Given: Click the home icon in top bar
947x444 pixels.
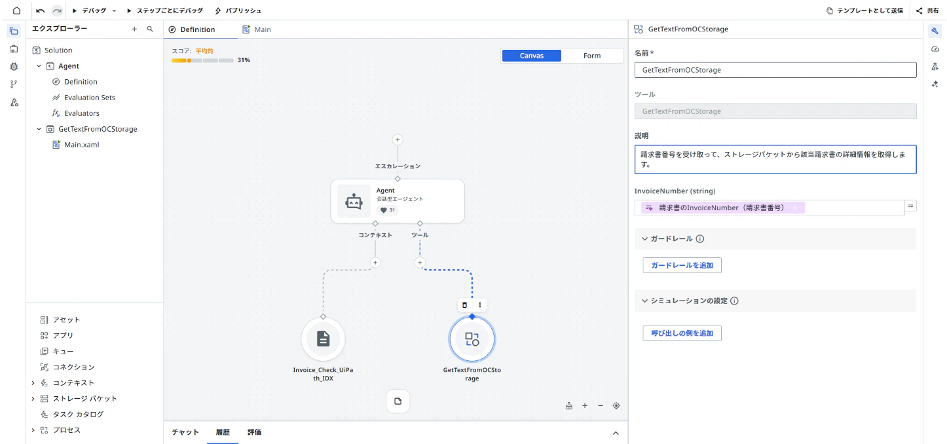Looking at the screenshot, I should click(17, 10).
